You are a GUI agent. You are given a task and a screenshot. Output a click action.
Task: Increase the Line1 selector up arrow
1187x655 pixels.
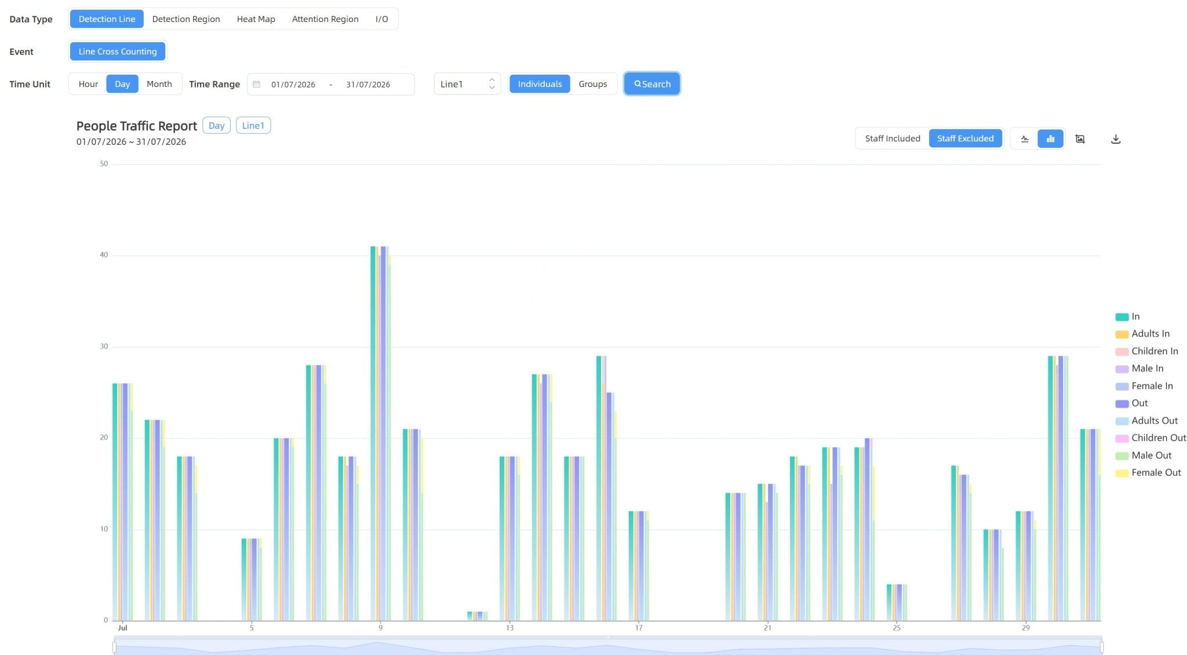492,80
